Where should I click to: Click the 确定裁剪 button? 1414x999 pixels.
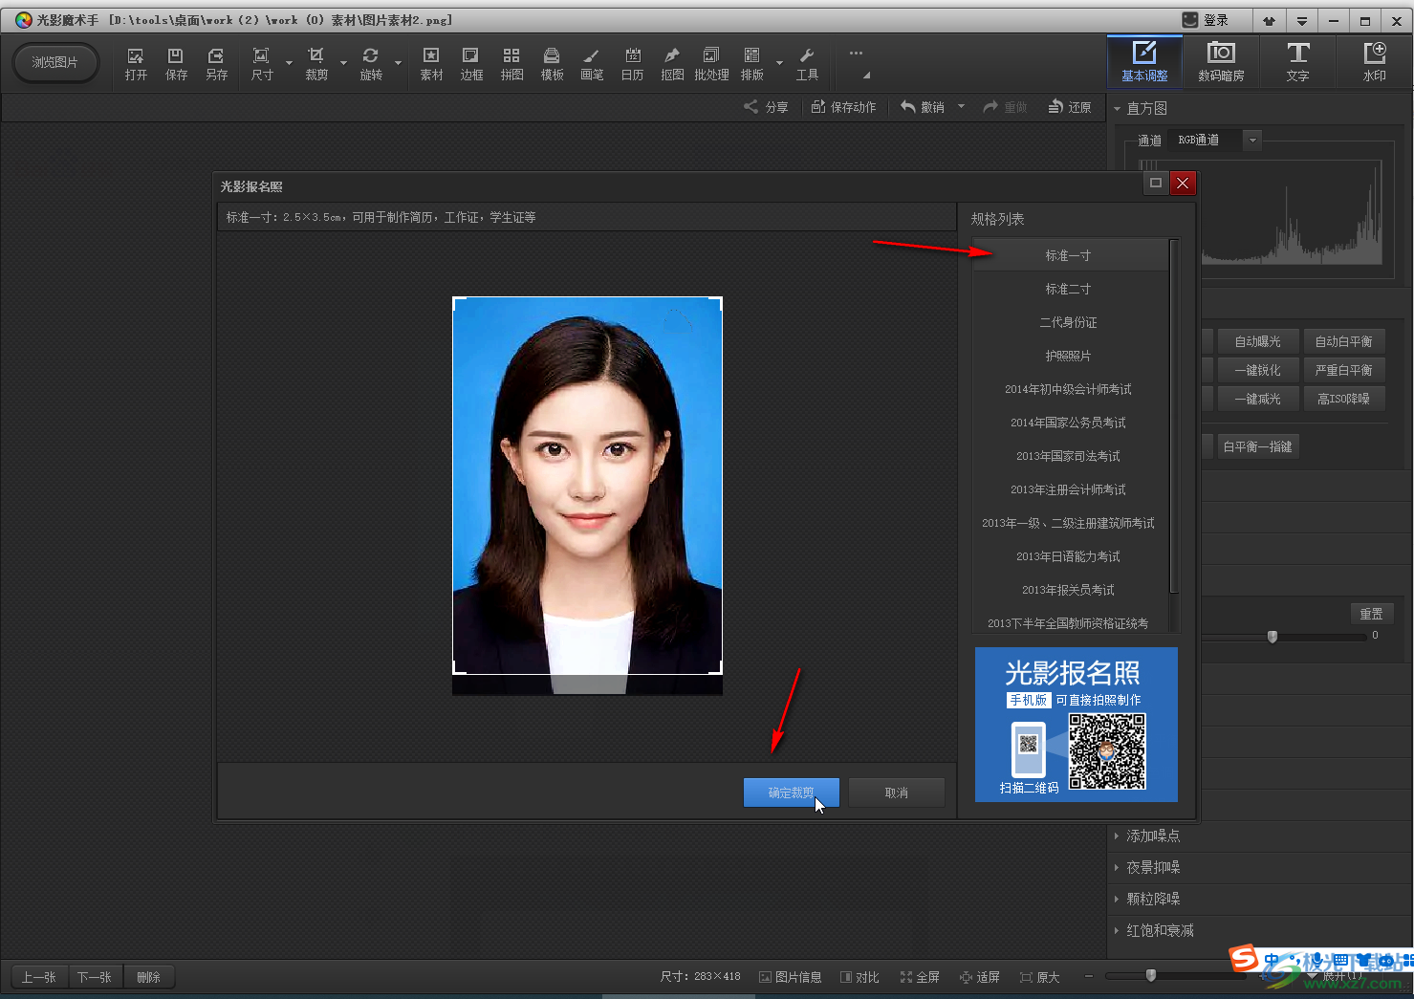pos(792,793)
